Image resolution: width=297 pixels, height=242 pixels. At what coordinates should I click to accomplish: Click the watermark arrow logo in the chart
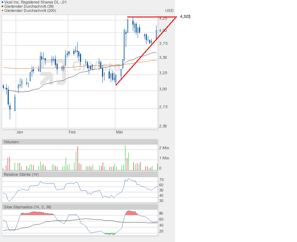pos(52,72)
